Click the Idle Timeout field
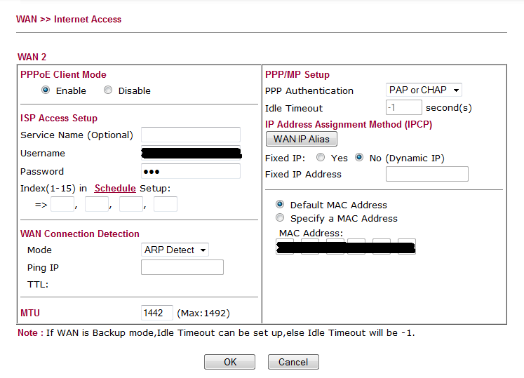The width and height of the screenshot is (524, 378). coord(403,107)
